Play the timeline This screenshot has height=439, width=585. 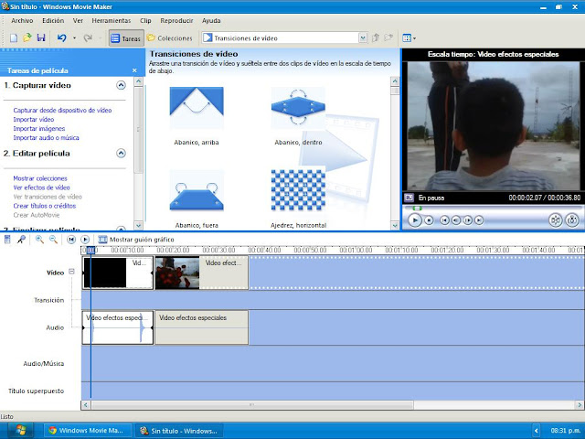tap(85, 240)
